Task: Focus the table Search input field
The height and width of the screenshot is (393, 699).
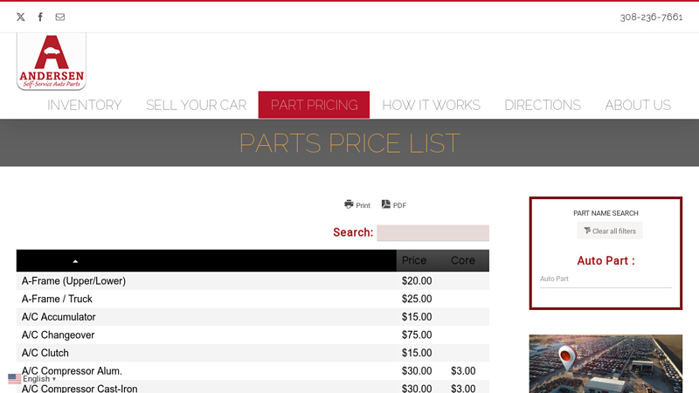Action: [x=433, y=232]
